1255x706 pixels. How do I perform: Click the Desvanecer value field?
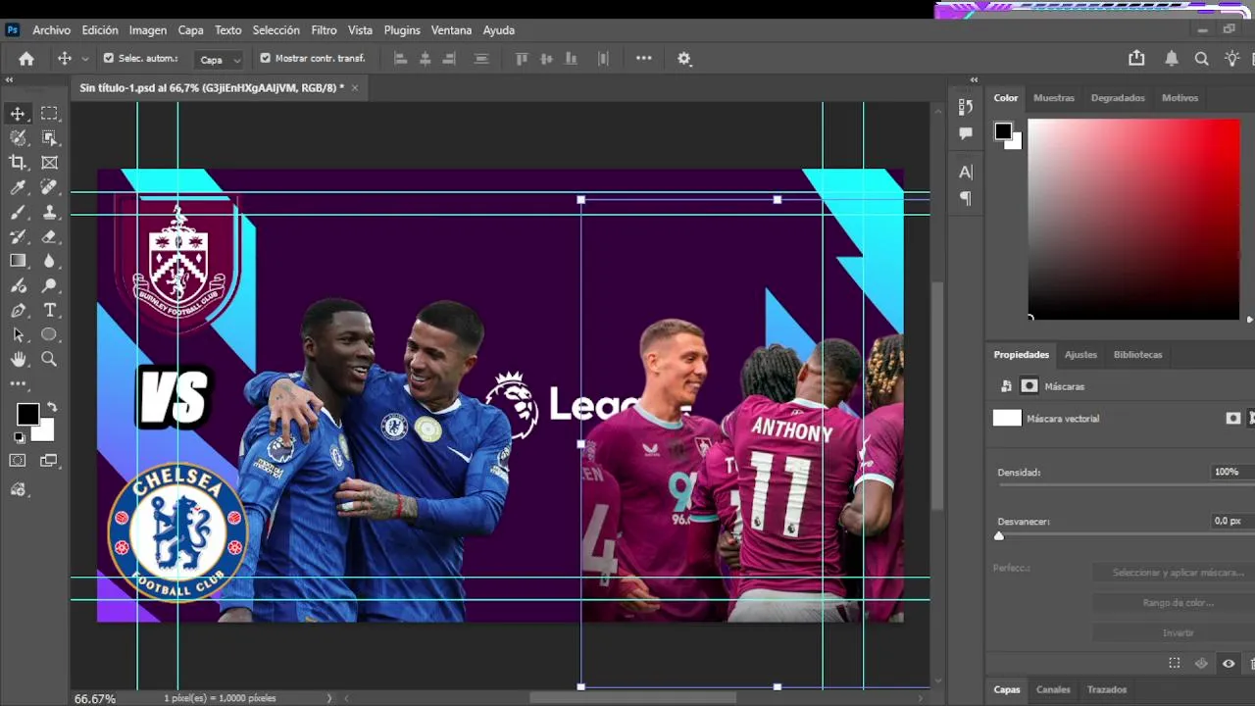click(1228, 521)
